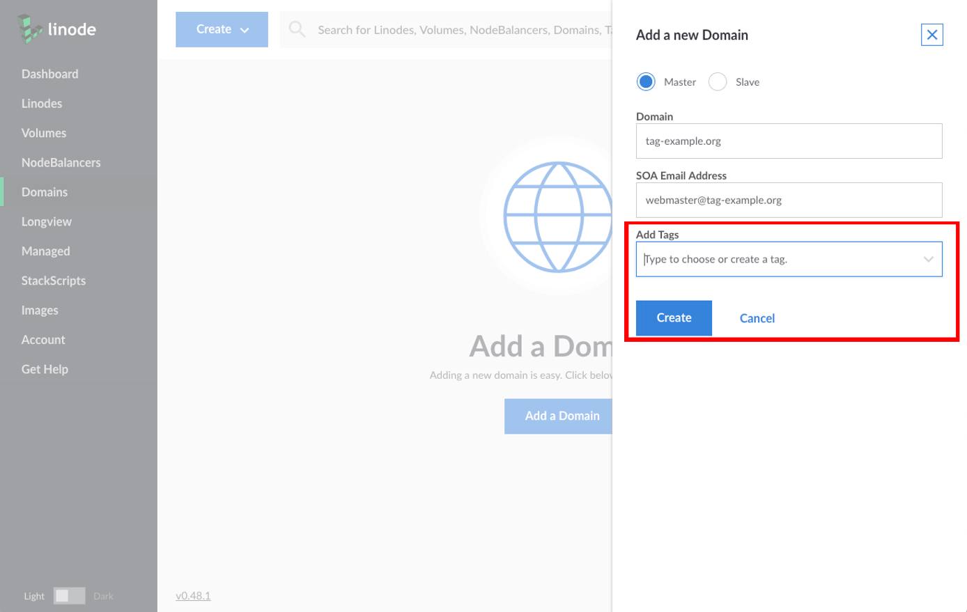
Task: Open the StackScripts page
Action: pyautogui.click(x=54, y=281)
